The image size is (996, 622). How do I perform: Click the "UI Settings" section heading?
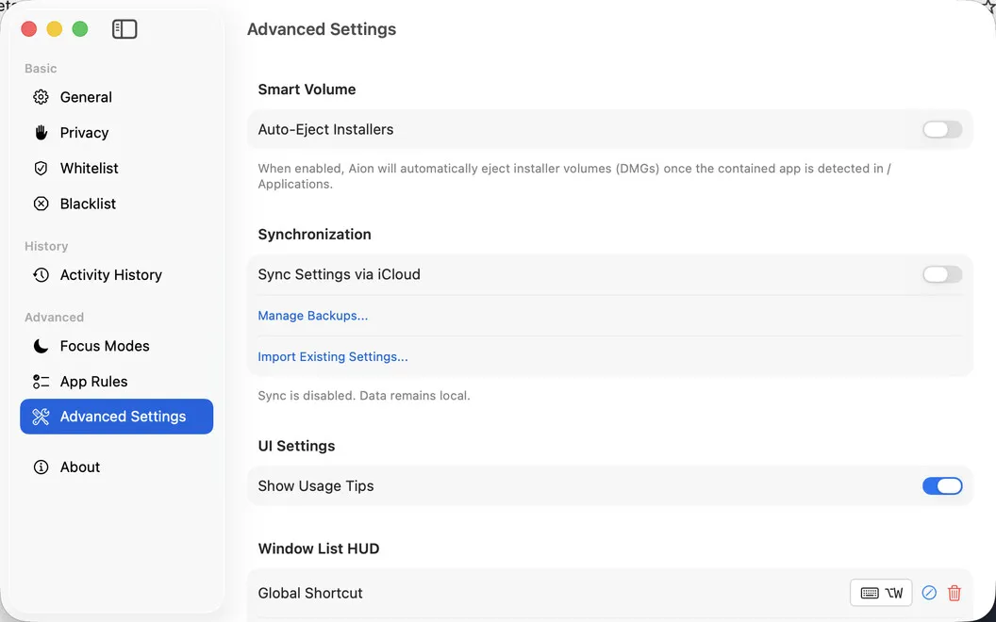(297, 446)
